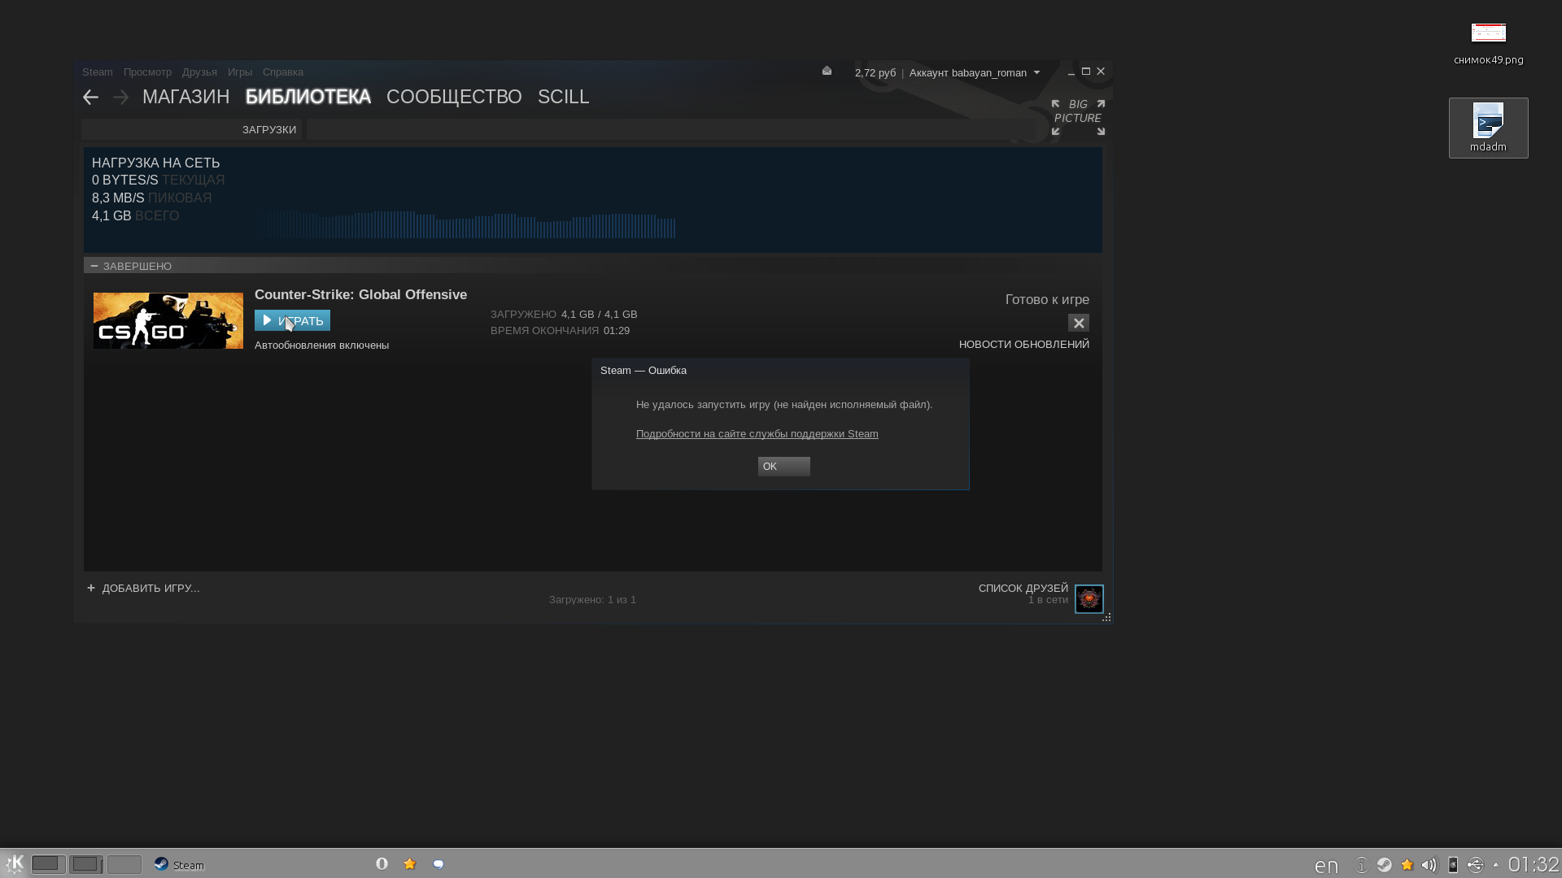1562x878 pixels.
Task: Click the Загружено: 1 из 1 status
Action: [592, 600]
